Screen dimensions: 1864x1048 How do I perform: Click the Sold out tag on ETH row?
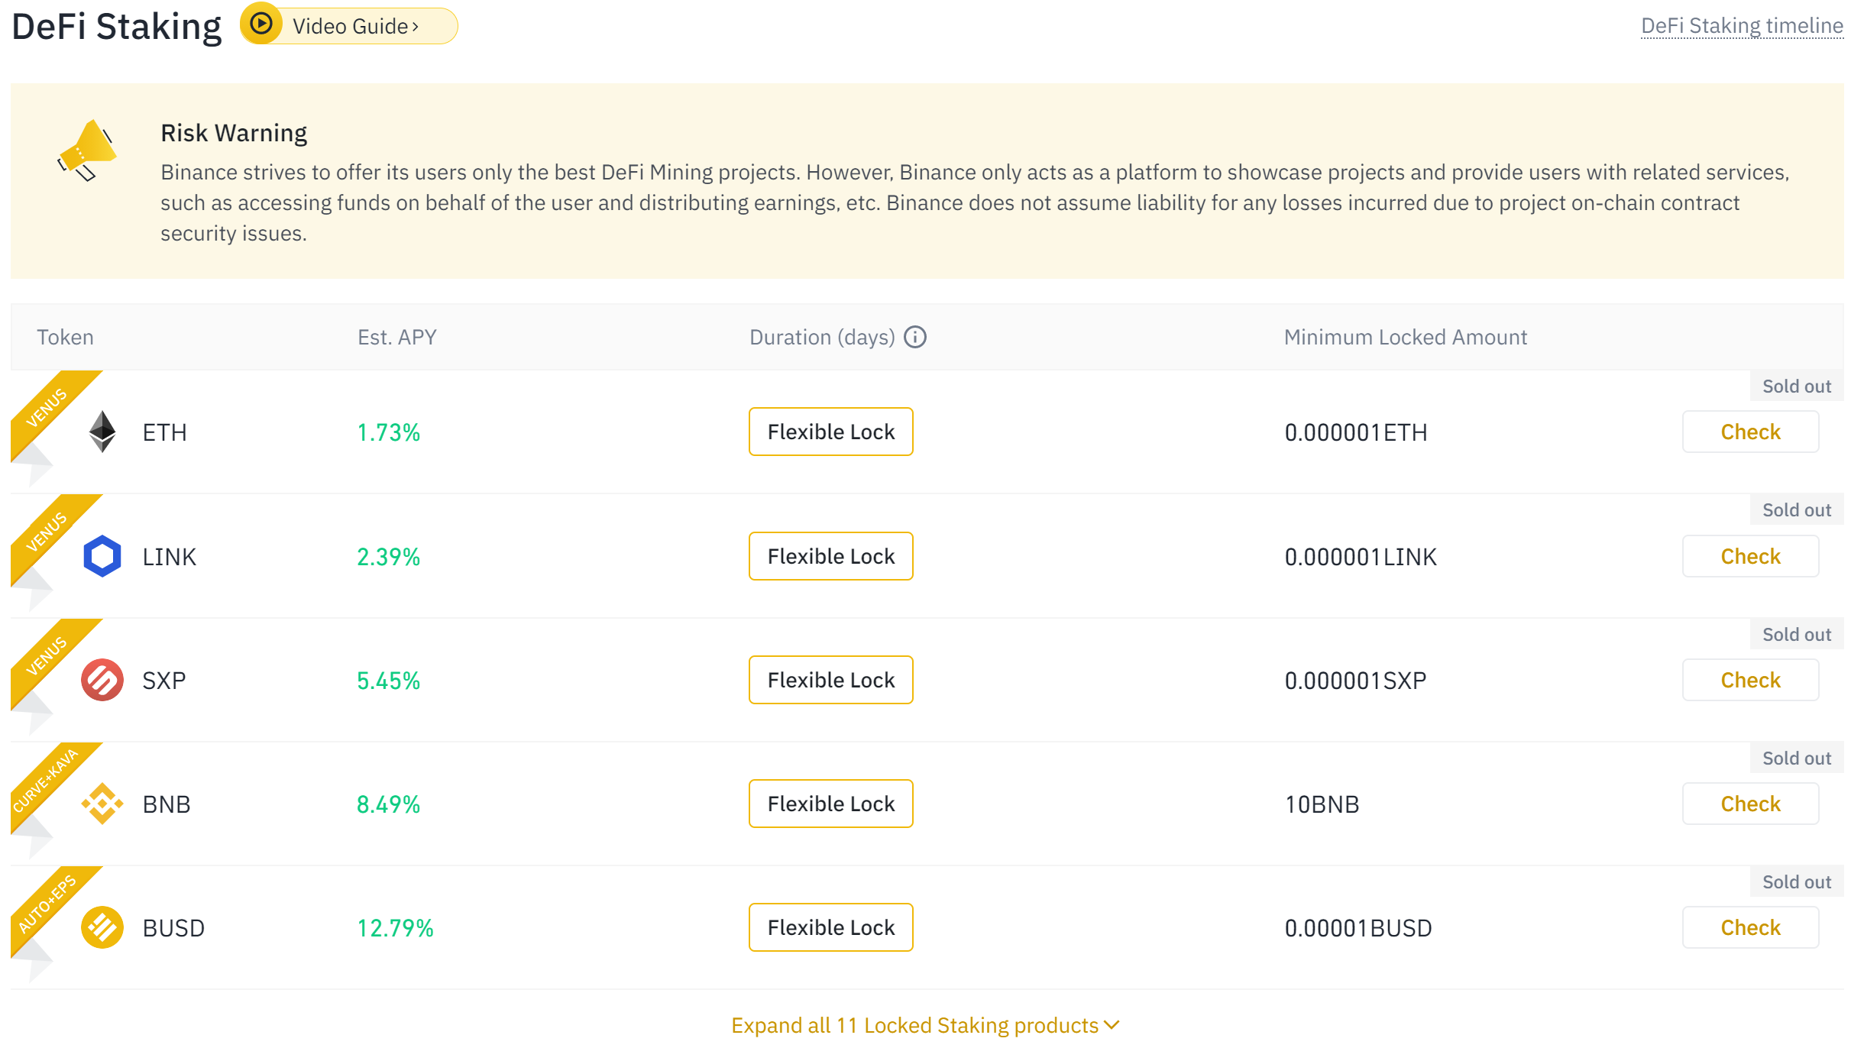[1797, 386]
